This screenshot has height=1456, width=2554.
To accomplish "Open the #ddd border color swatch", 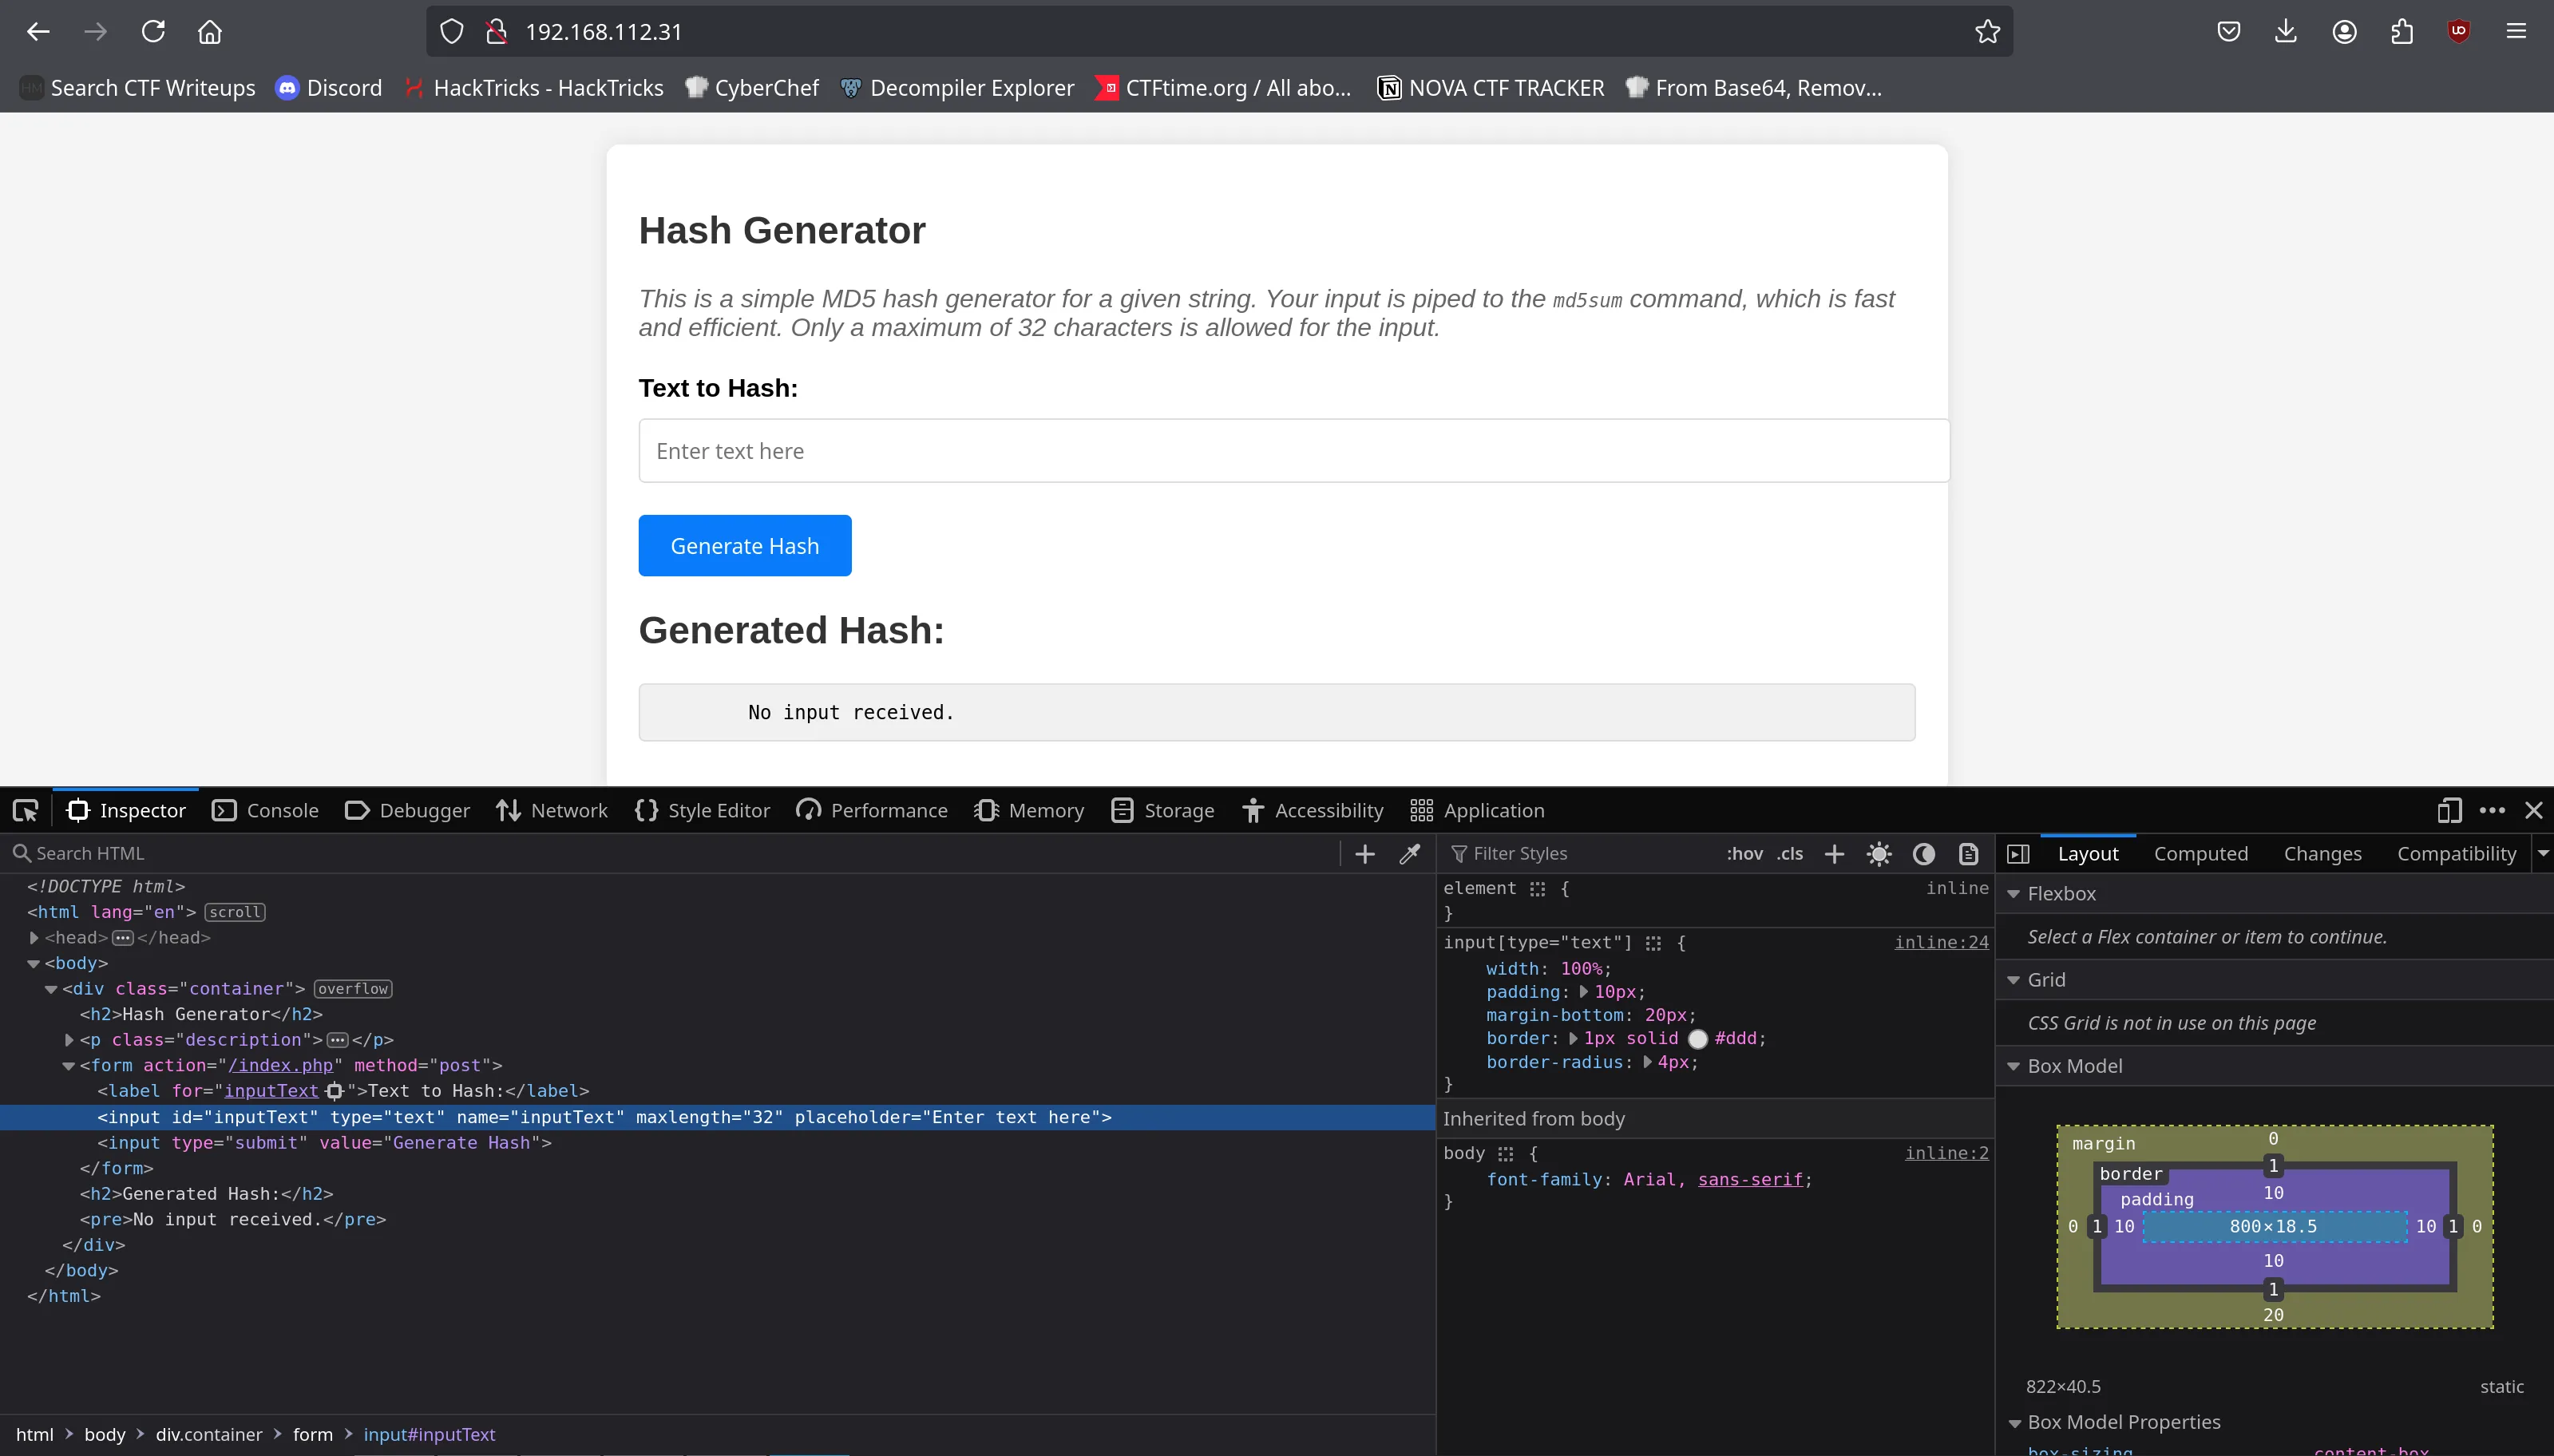I will coord(1698,1039).
